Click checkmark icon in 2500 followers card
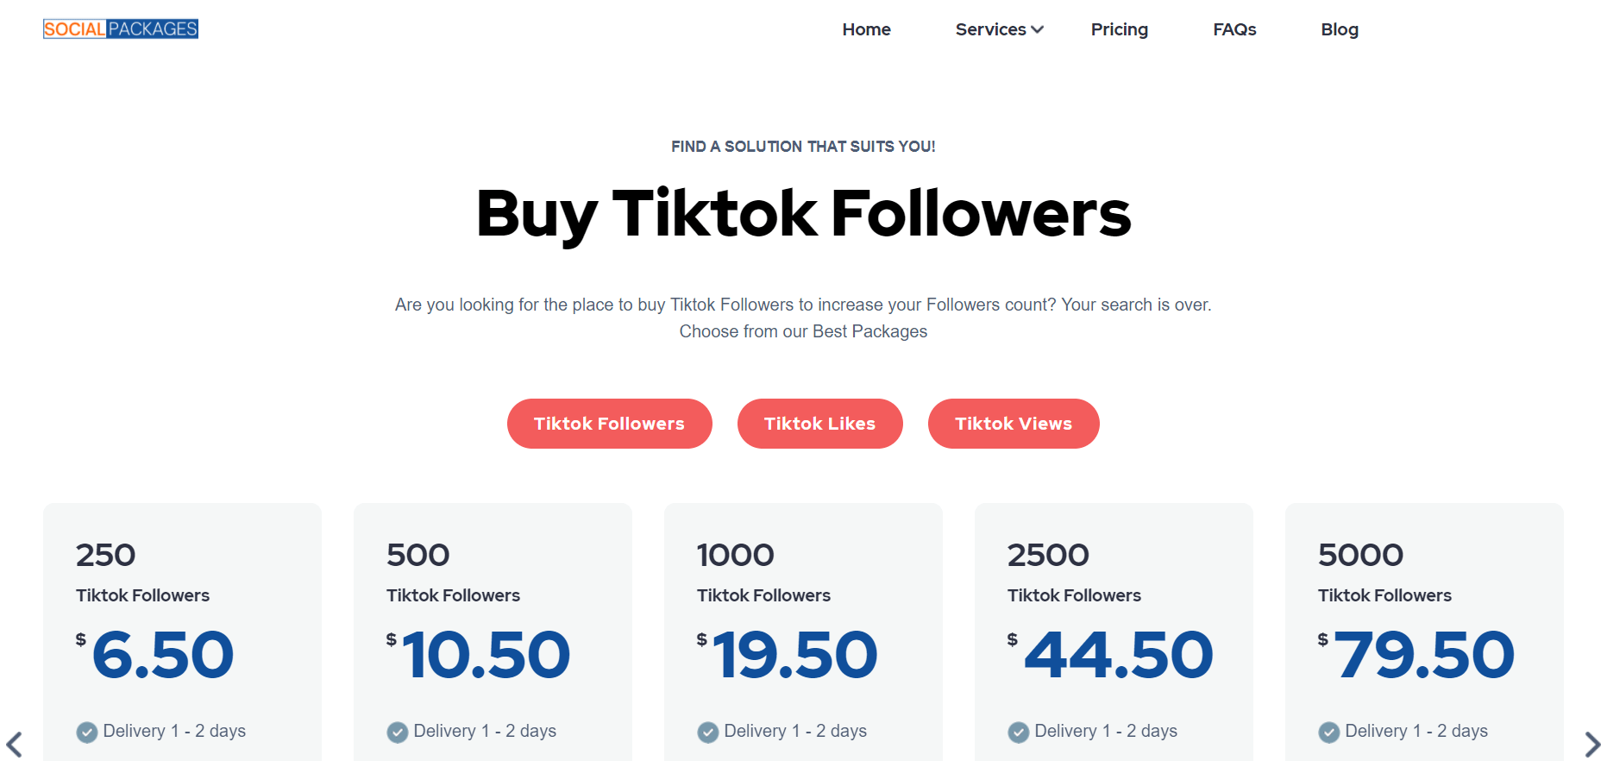Screen dimensions: 1607x761 click(x=1019, y=733)
